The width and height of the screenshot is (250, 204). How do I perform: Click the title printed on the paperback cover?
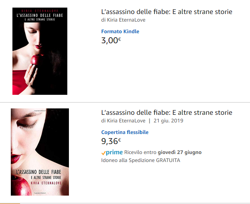click(38, 174)
